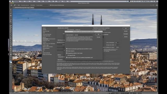The width and height of the screenshot is (167, 94).
Task: Open the Apple menu
Action: (11, 1)
